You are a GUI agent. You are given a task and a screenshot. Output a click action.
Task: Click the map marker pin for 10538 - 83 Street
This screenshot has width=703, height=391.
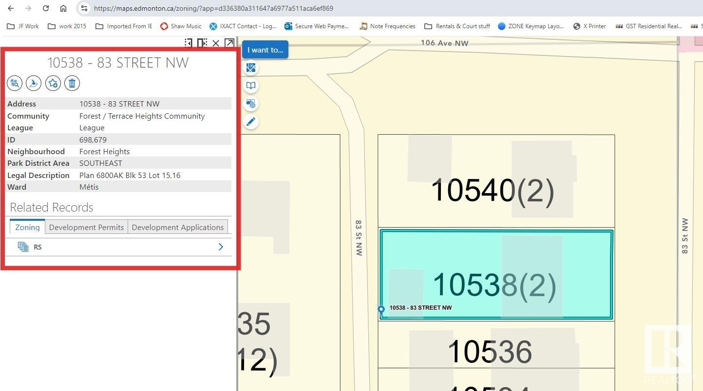pyautogui.click(x=381, y=310)
